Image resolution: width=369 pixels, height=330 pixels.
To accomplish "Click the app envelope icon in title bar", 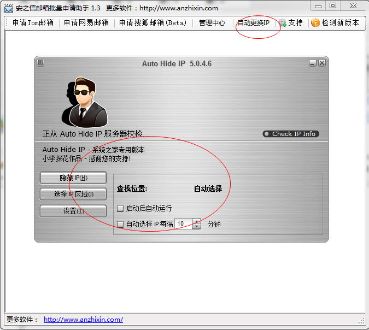I will point(9,8).
